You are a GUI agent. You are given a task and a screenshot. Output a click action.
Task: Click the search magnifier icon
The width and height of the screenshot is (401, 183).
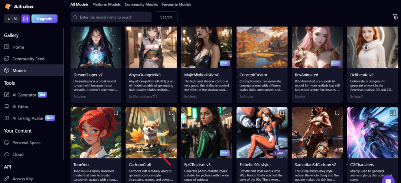75,17
